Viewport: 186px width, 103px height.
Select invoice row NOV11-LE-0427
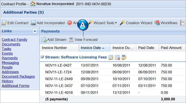click(113, 65)
